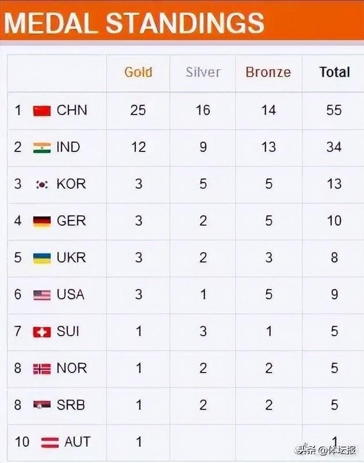The image size is (364, 463).
Task: Click the Austria flag icon
Action: click(x=50, y=442)
